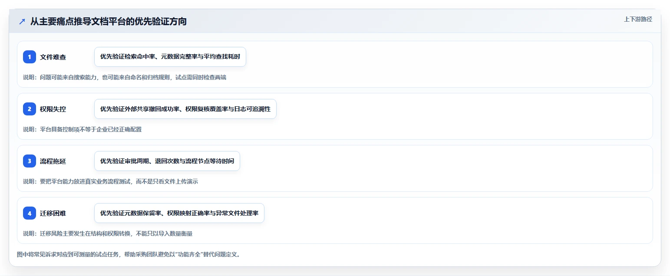Click the box 优先验证元数据保留率、权限映射正确率与异常文件处理率
This screenshot has width=670, height=276.
point(179,213)
